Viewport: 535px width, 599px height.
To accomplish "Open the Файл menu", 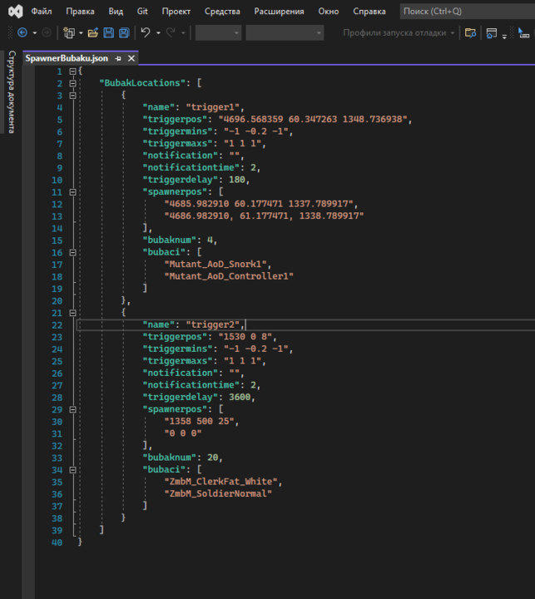I will (x=42, y=12).
